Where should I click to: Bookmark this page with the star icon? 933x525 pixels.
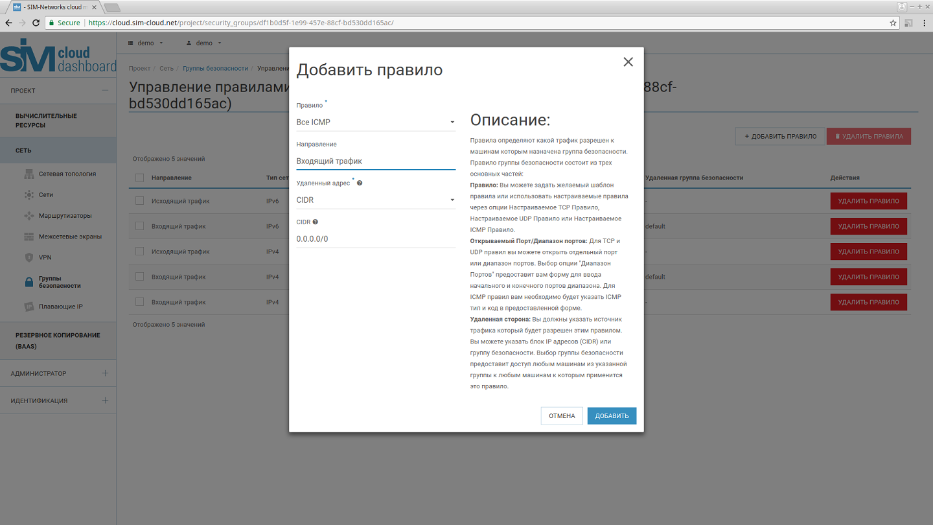893,23
